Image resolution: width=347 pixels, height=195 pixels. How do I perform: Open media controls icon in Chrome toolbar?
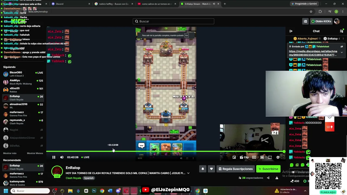(330, 12)
